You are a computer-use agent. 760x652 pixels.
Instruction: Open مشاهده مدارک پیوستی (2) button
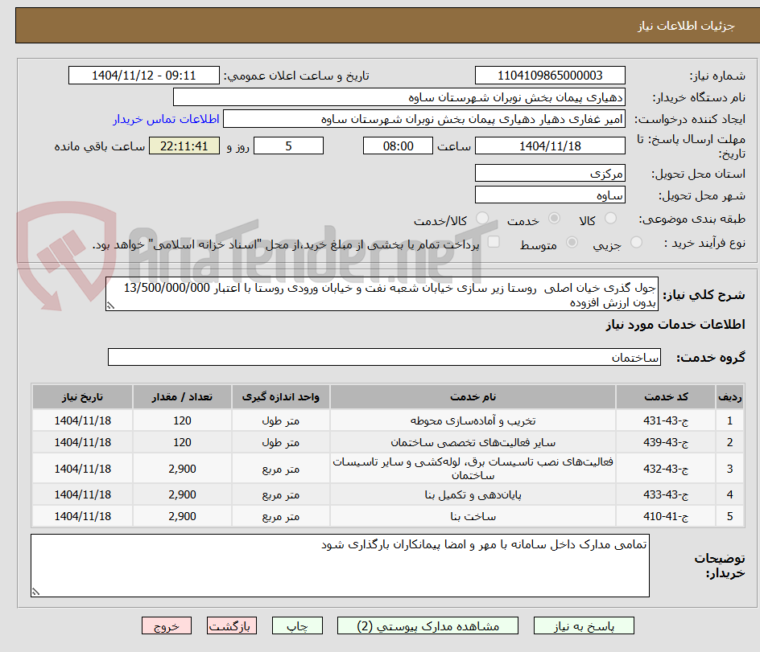pos(427,625)
